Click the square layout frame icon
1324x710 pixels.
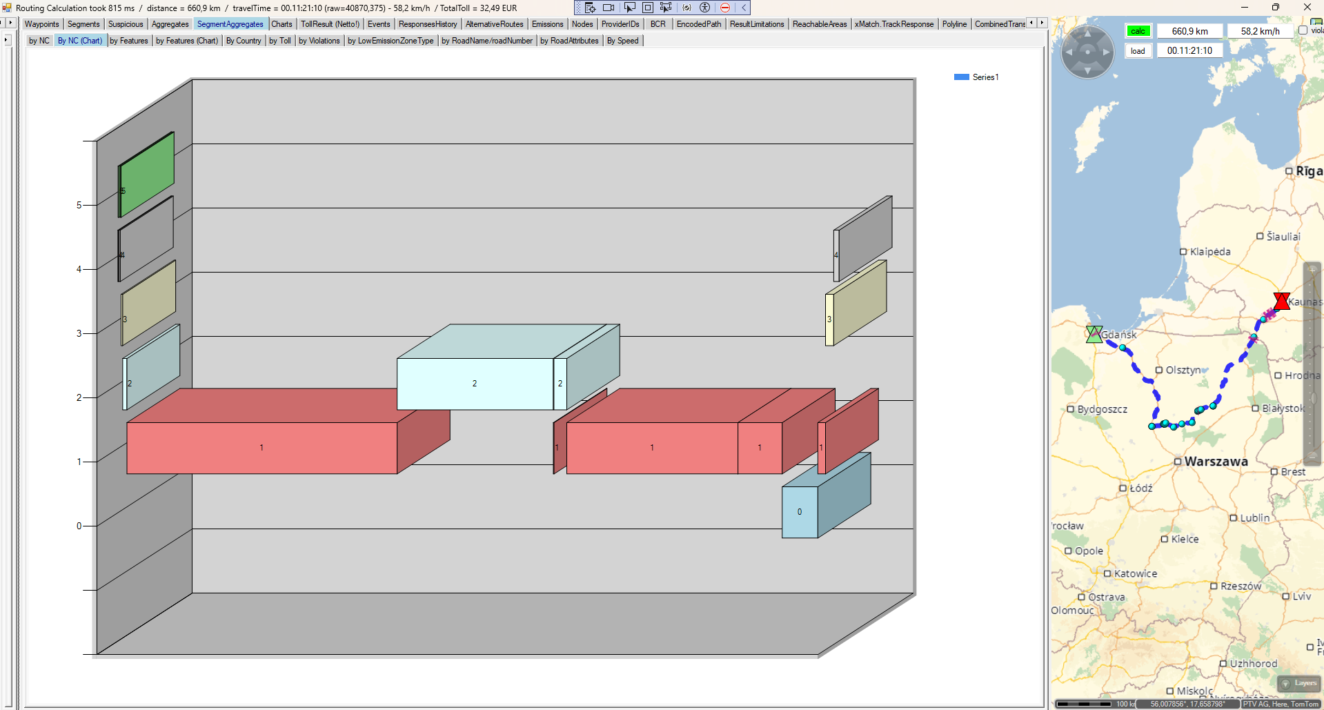648,8
